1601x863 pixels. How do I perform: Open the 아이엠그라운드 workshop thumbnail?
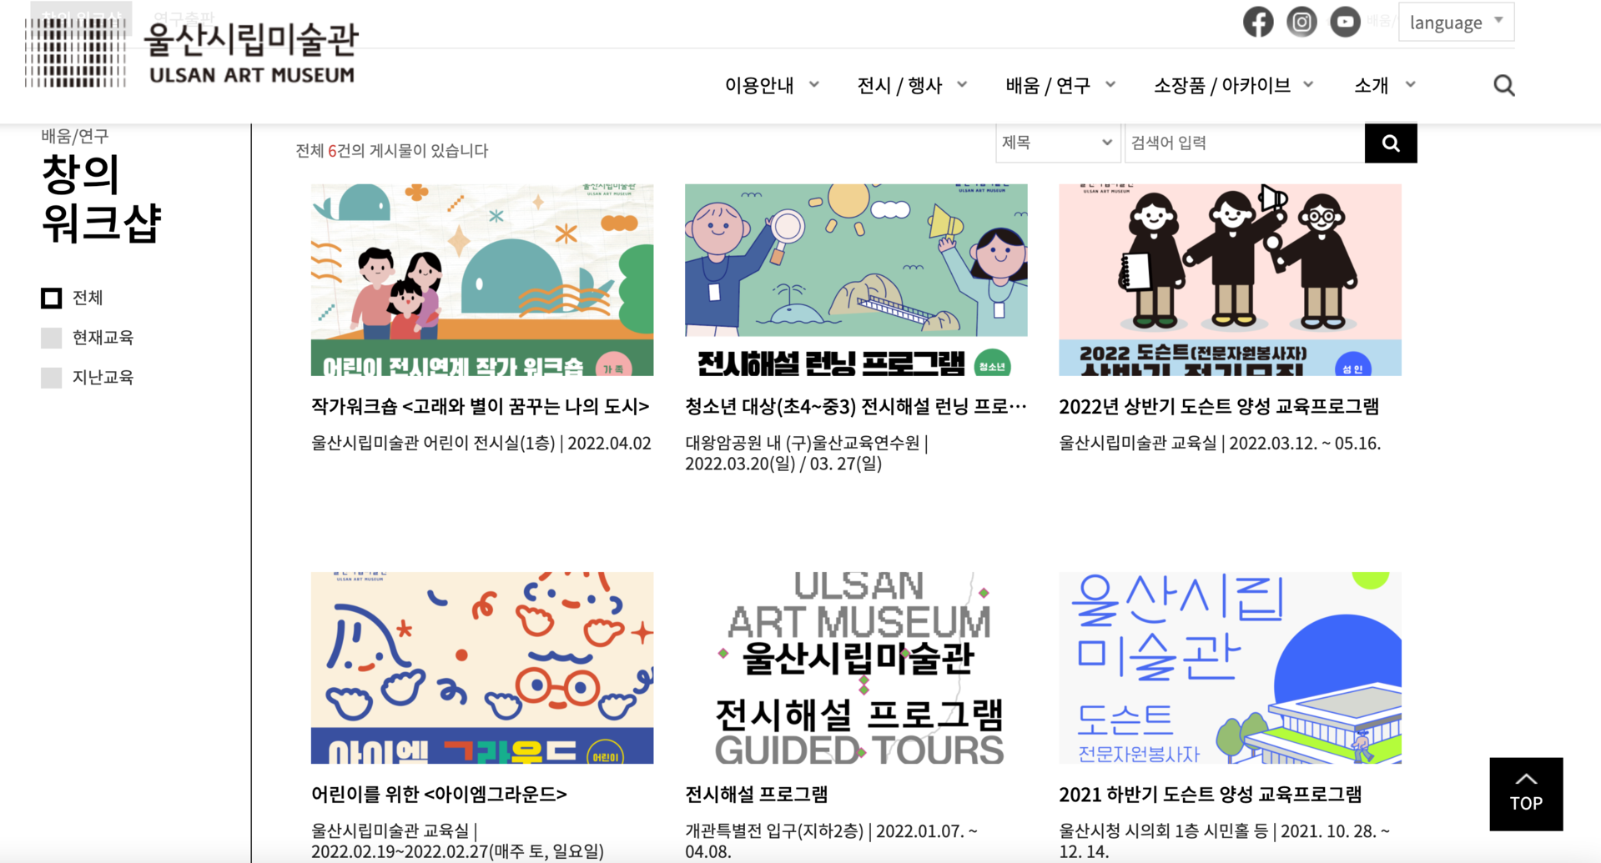point(482,668)
